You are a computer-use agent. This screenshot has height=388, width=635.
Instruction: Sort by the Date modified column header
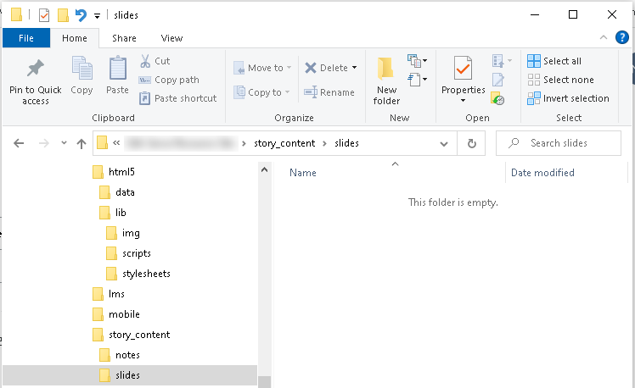[x=542, y=173]
